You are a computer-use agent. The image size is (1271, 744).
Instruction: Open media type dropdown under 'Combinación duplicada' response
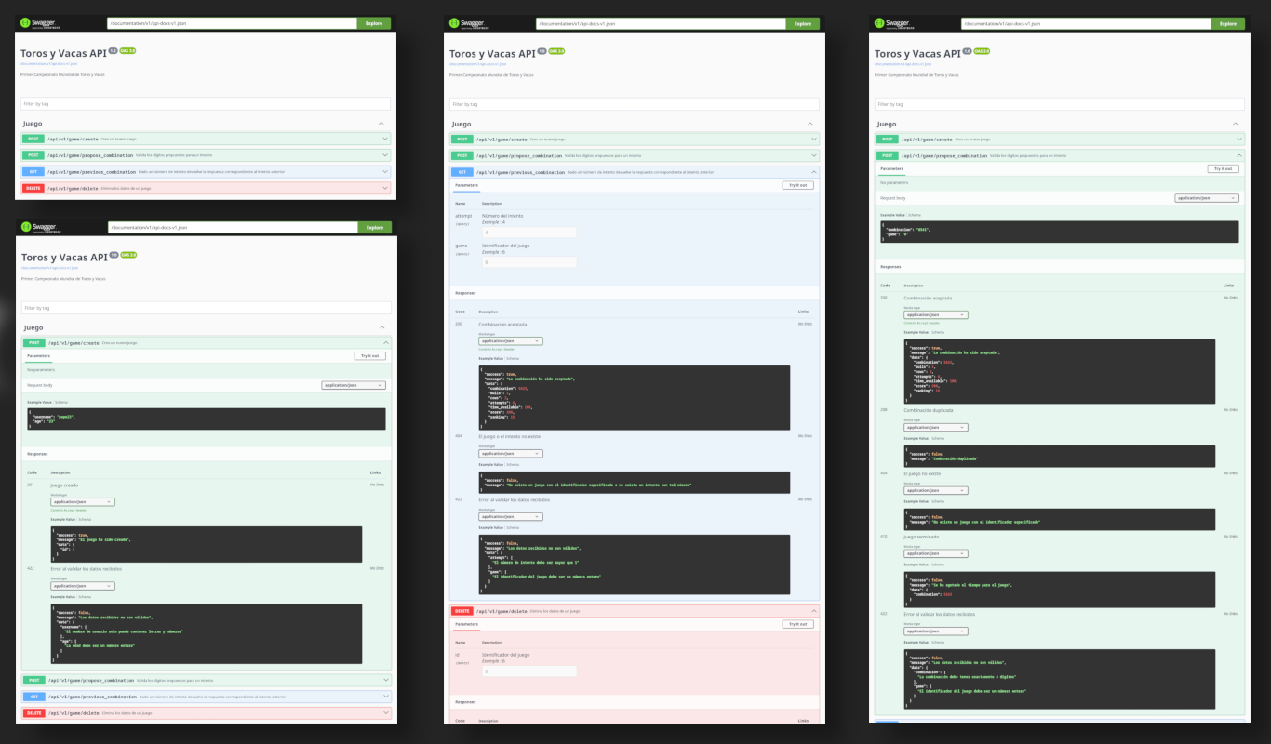coord(936,427)
